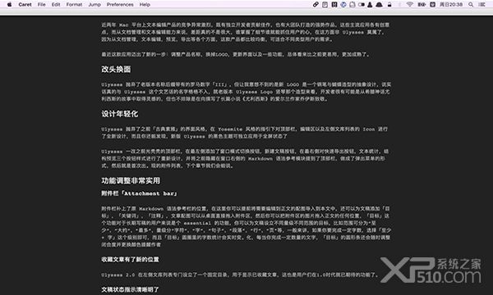
Task: Click the clipboard menu bar icon
Action: tap(352, 4)
